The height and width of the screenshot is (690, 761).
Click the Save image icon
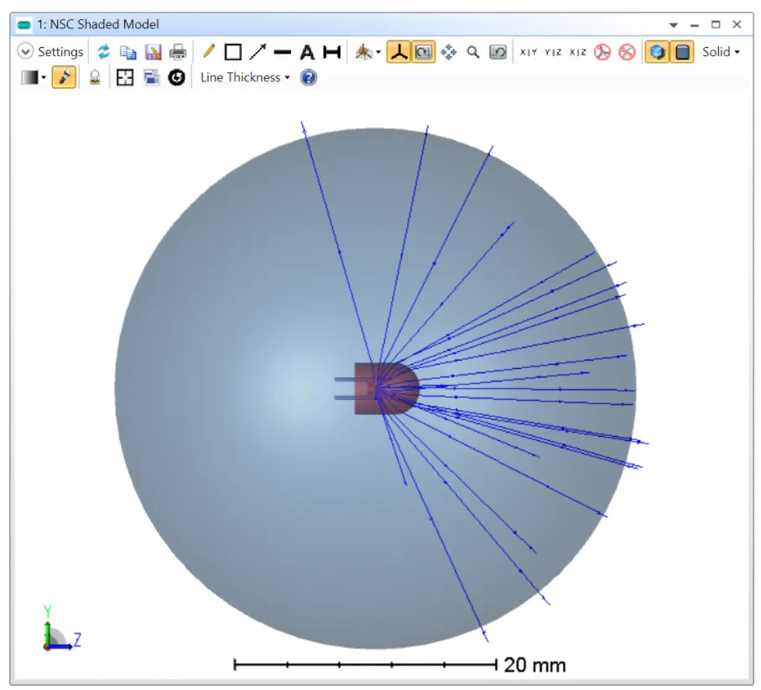point(154,52)
